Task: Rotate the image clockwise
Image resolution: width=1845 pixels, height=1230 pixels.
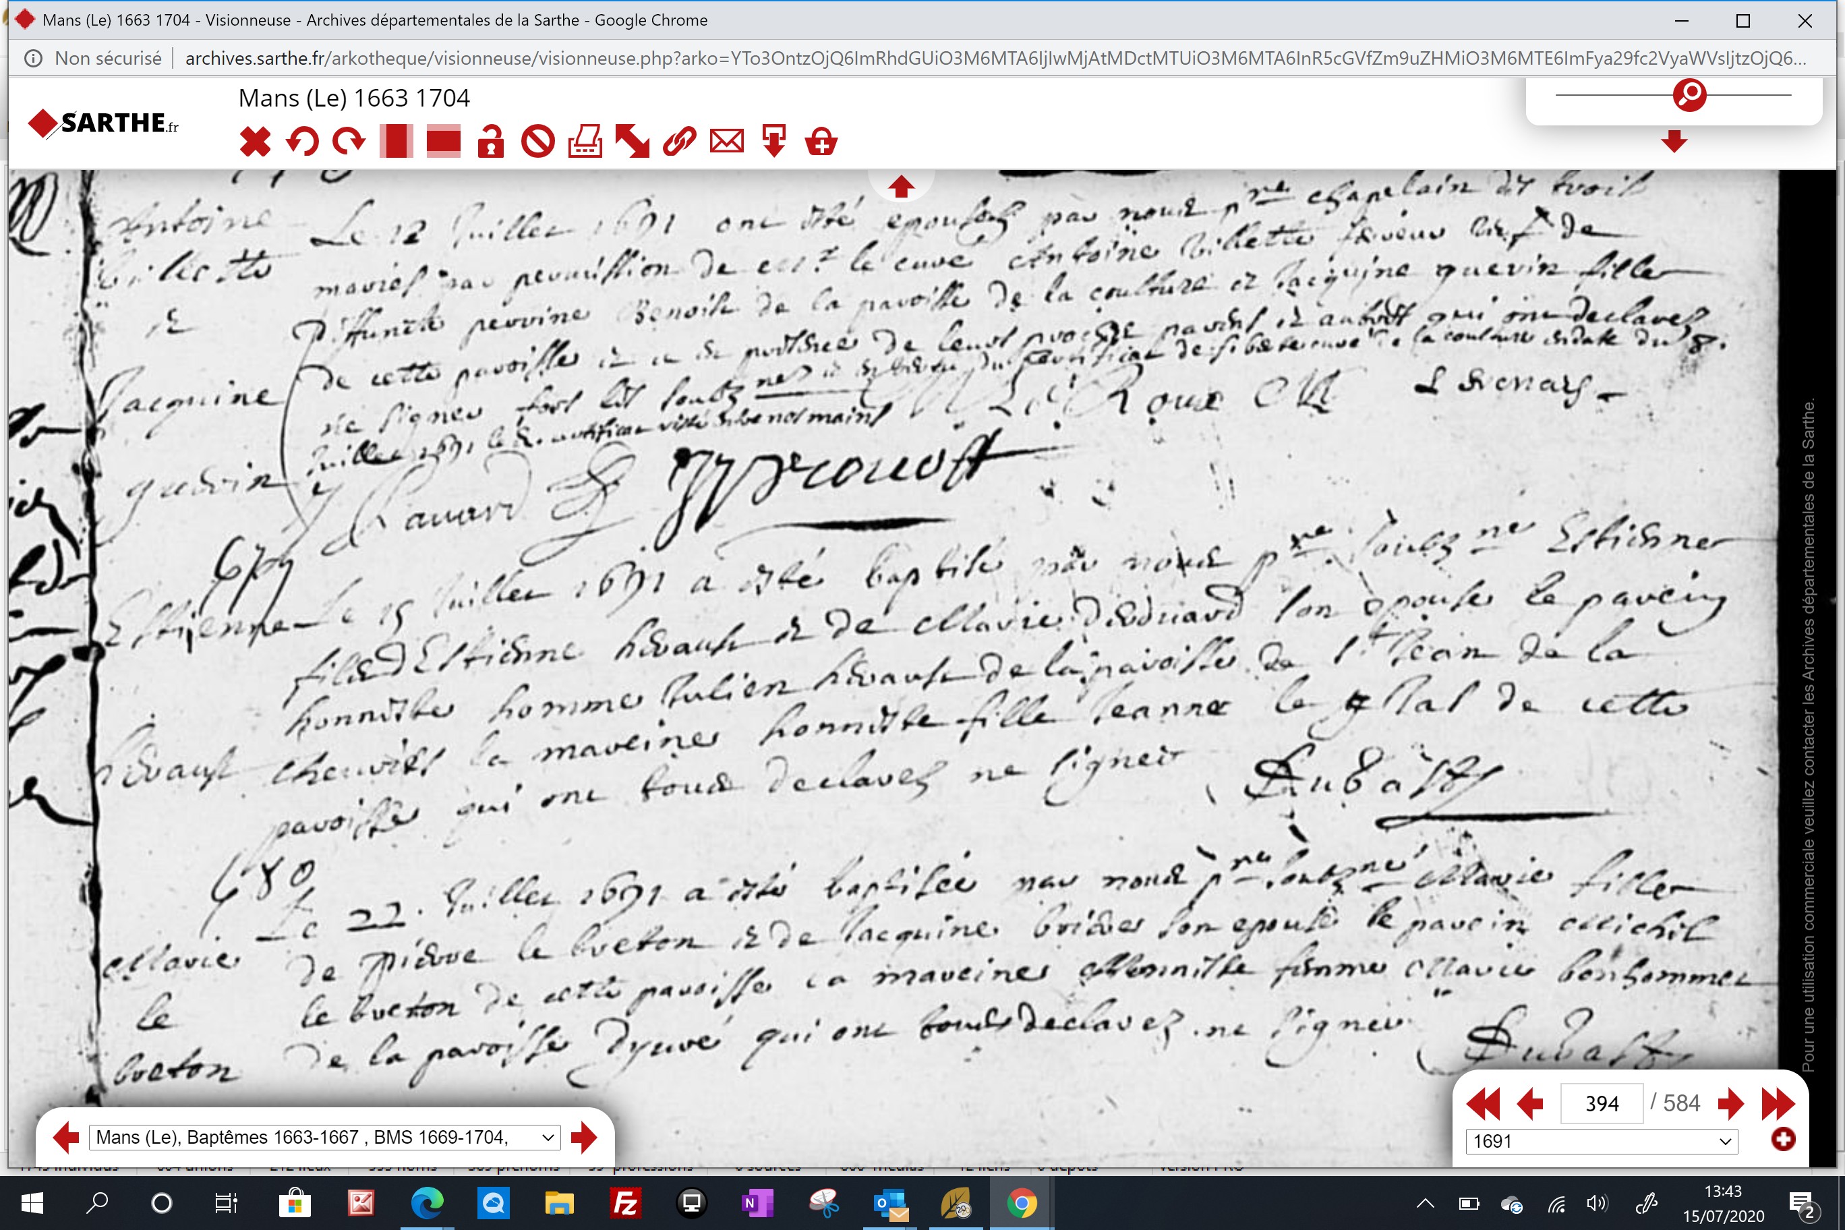Action: point(349,142)
